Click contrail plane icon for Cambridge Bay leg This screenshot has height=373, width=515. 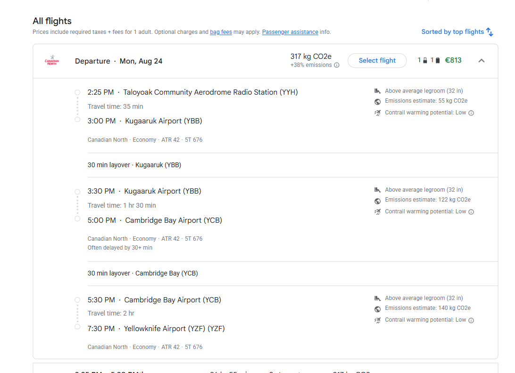click(377, 320)
